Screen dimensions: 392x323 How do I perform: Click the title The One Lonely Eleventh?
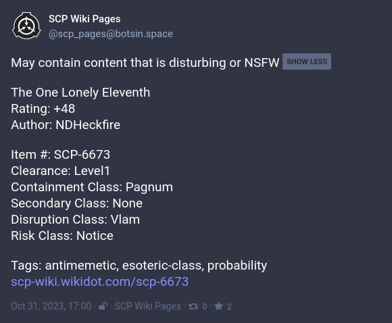point(80,93)
